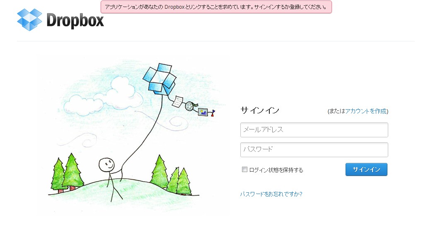Click the ログイン状態を保持する label text
The width and height of the screenshot is (433, 230).
(x=276, y=170)
